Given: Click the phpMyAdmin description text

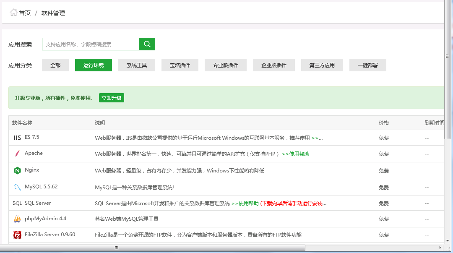Looking at the screenshot, I should tap(127, 219).
